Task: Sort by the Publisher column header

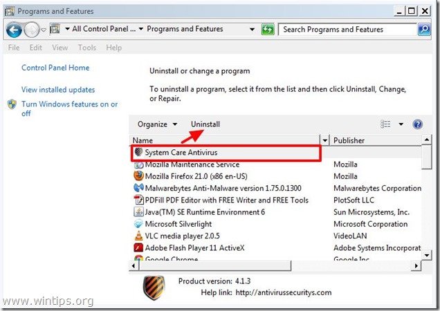Action: (x=376, y=140)
